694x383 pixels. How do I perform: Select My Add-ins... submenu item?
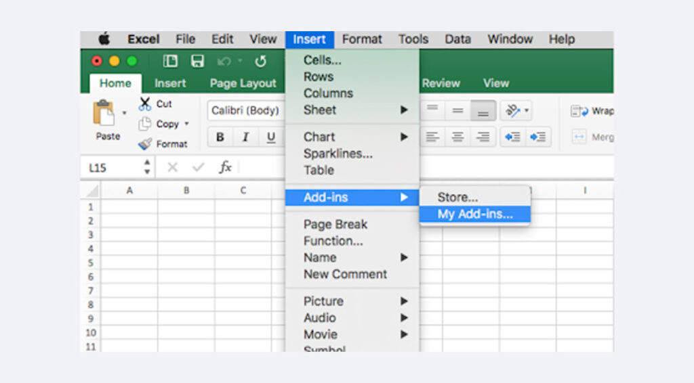(475, 215)
